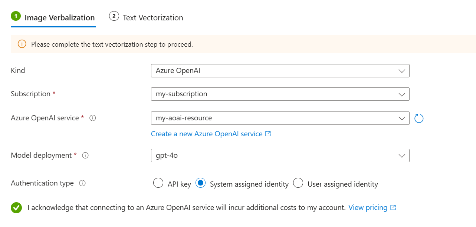Click info icon next to Model deployment label

pyautogui.click(x=85, y=156)
